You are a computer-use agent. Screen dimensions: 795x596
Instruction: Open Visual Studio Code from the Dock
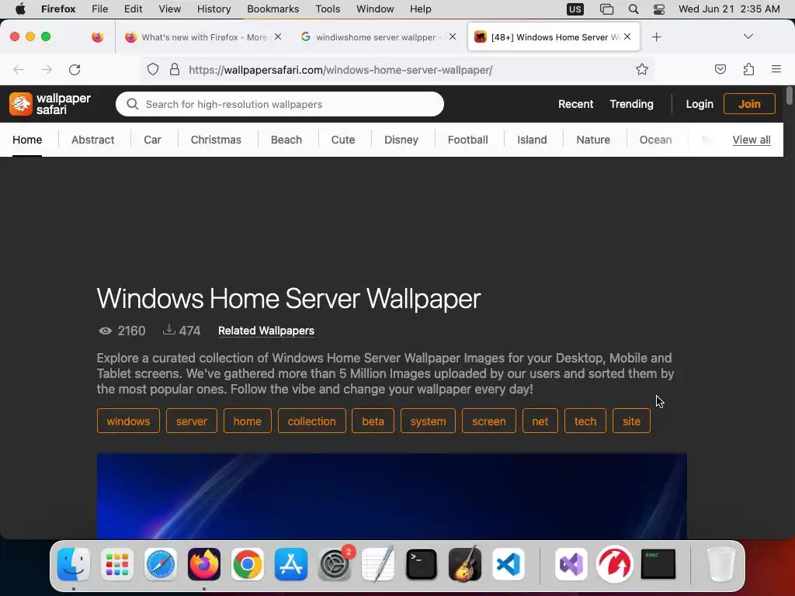[x=508, y=564]
